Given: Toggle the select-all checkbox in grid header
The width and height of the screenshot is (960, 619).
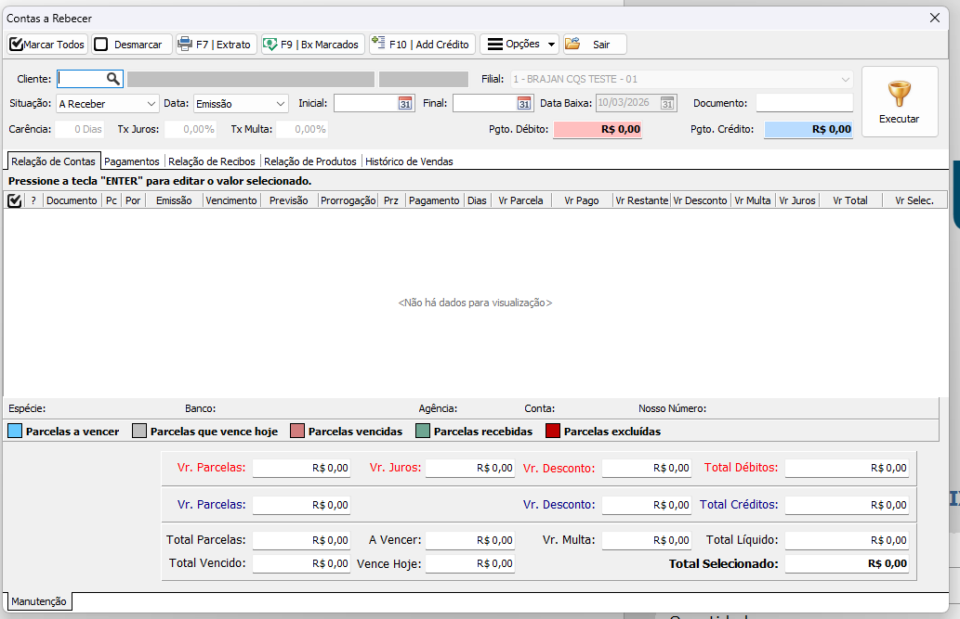Looking at the screenshot, I should click(x=15, y=200).
